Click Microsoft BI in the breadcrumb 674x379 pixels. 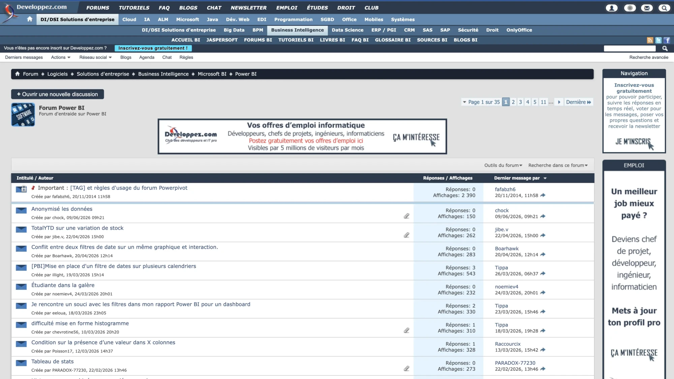click(212, 74)
